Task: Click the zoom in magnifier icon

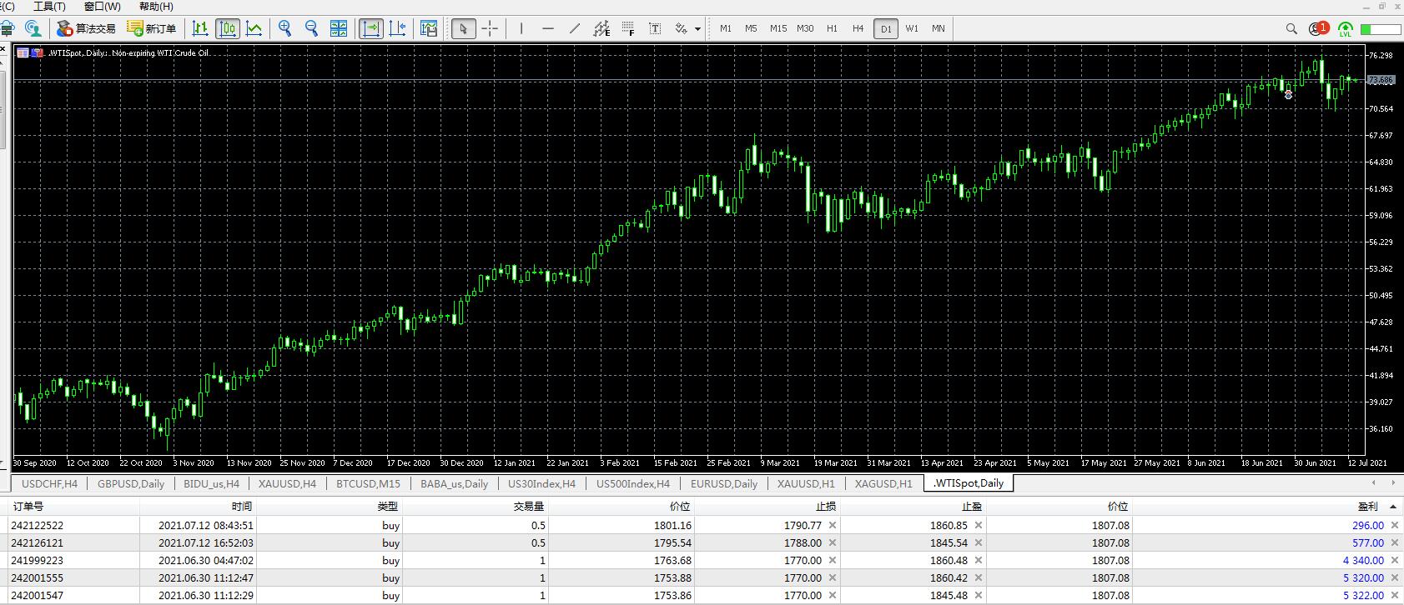Action: click(285, 28)
